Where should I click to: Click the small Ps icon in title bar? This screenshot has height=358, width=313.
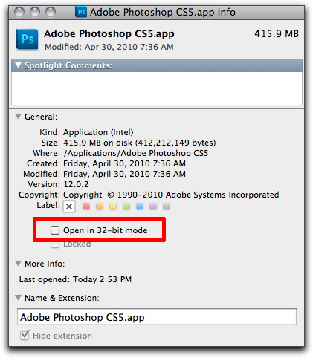[x=81, y=12]
